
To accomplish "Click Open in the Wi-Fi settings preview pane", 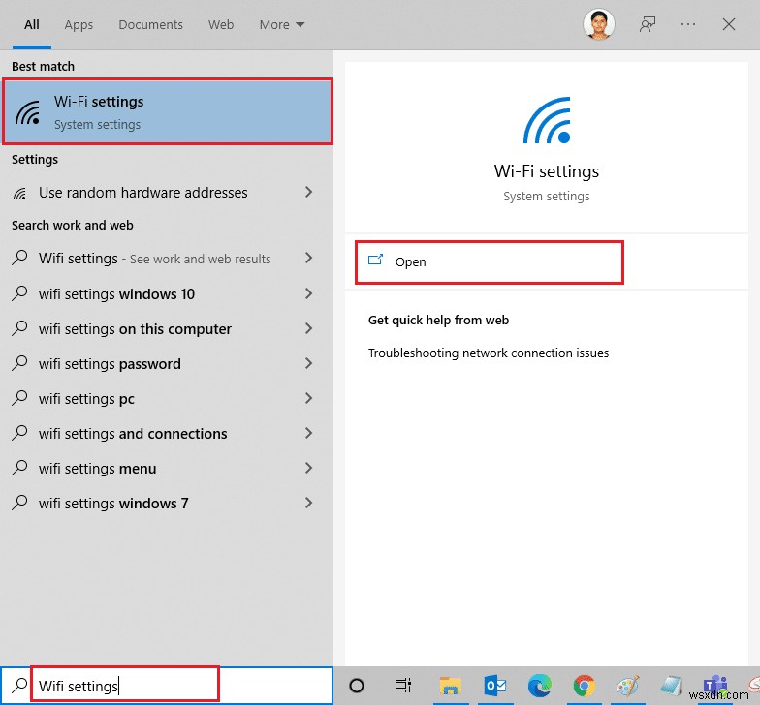I will click(410, 262).
